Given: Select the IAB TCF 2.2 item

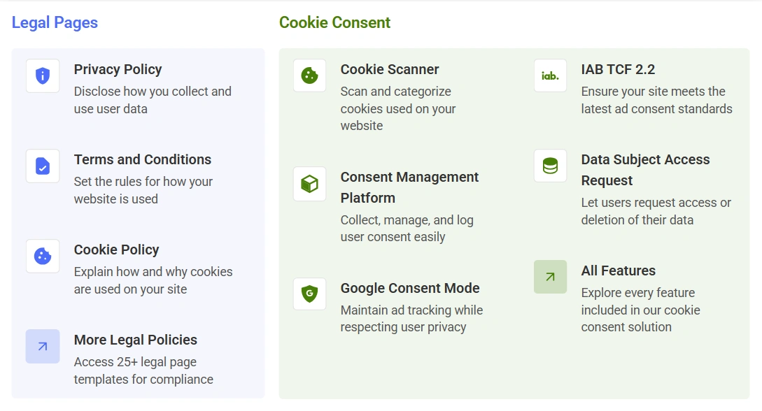Looking at the screenshot, I should [x=618, y=69].
